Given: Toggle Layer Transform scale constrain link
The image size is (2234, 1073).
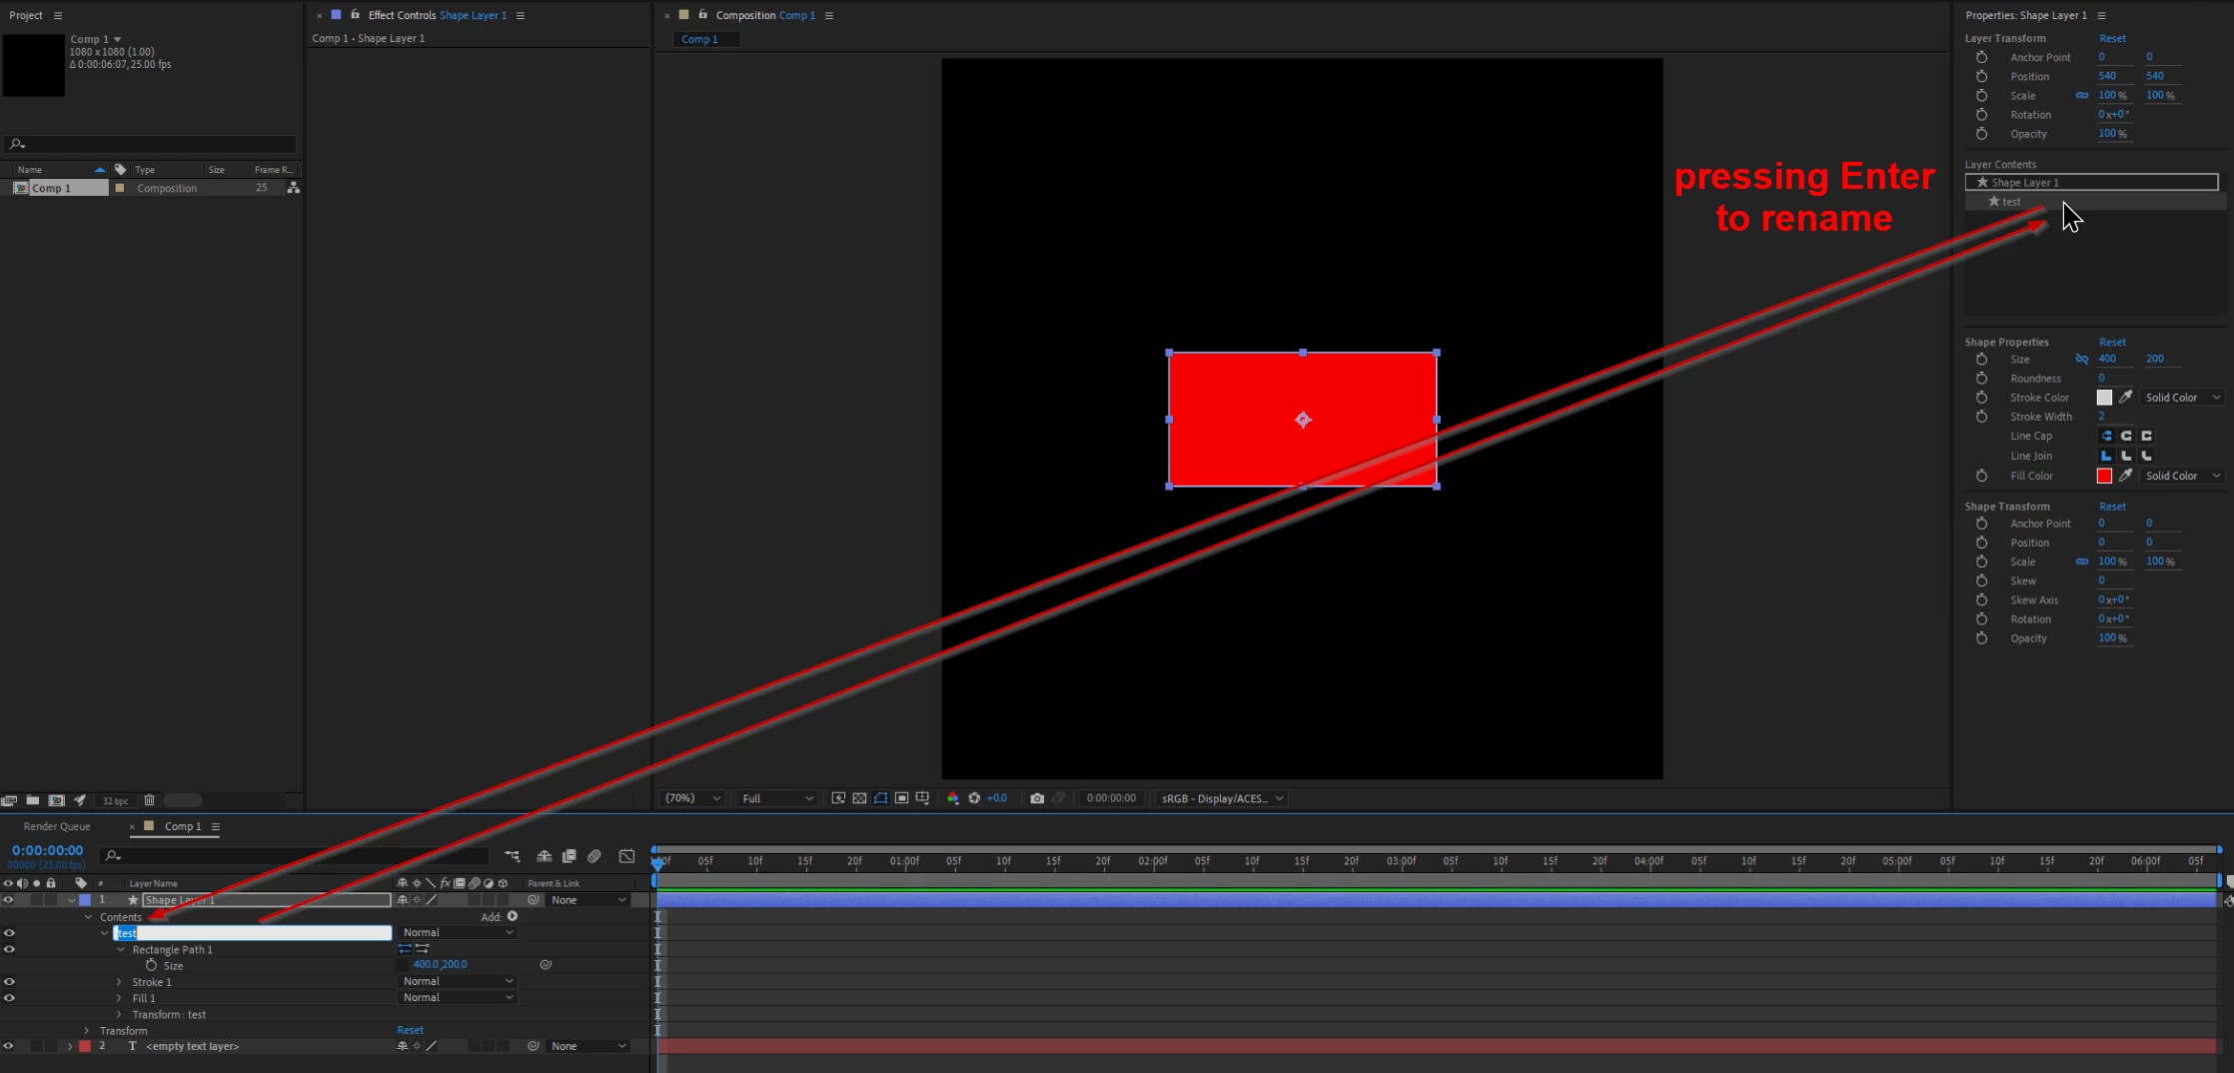Looking at the screenshot, I should 2082,96.
